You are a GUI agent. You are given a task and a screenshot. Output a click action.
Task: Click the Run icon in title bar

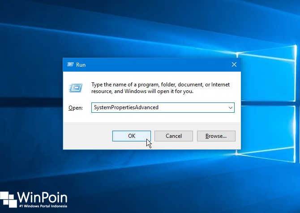[70, 64]
